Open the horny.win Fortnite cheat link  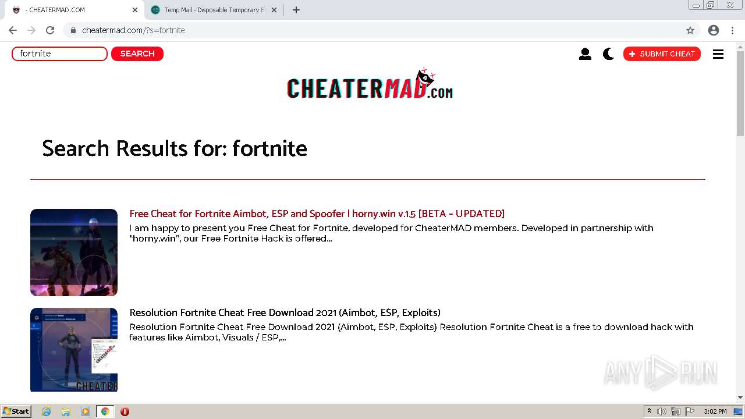pyautogui.click(x=317, y=214)
